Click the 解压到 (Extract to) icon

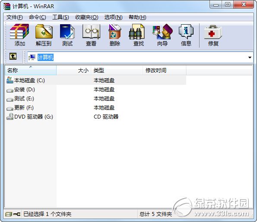click(x=44, y=35)
